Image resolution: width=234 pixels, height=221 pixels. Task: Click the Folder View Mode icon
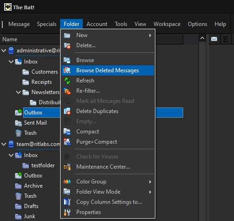(x=67, y=192)
